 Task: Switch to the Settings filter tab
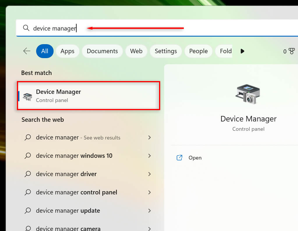pos(166,51)
